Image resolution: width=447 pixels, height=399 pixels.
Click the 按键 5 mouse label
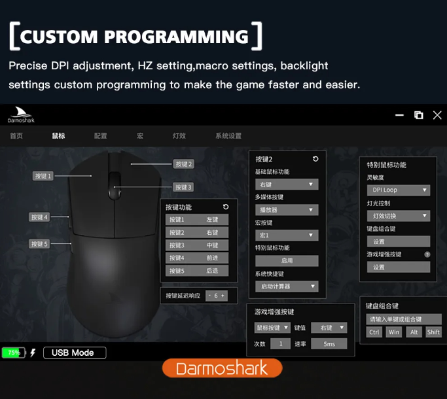point(39,244)
